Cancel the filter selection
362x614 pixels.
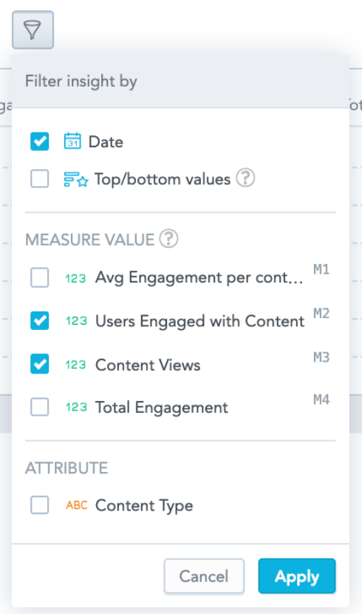pos(204,576)
